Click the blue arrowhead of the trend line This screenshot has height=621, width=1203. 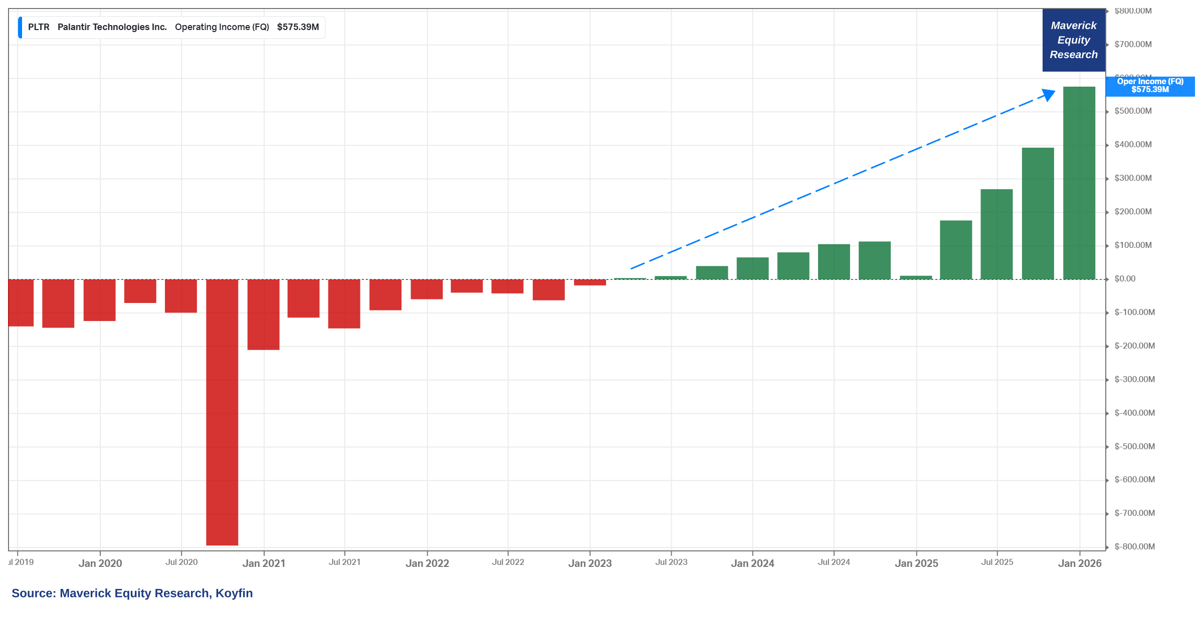pos(1048,94)
